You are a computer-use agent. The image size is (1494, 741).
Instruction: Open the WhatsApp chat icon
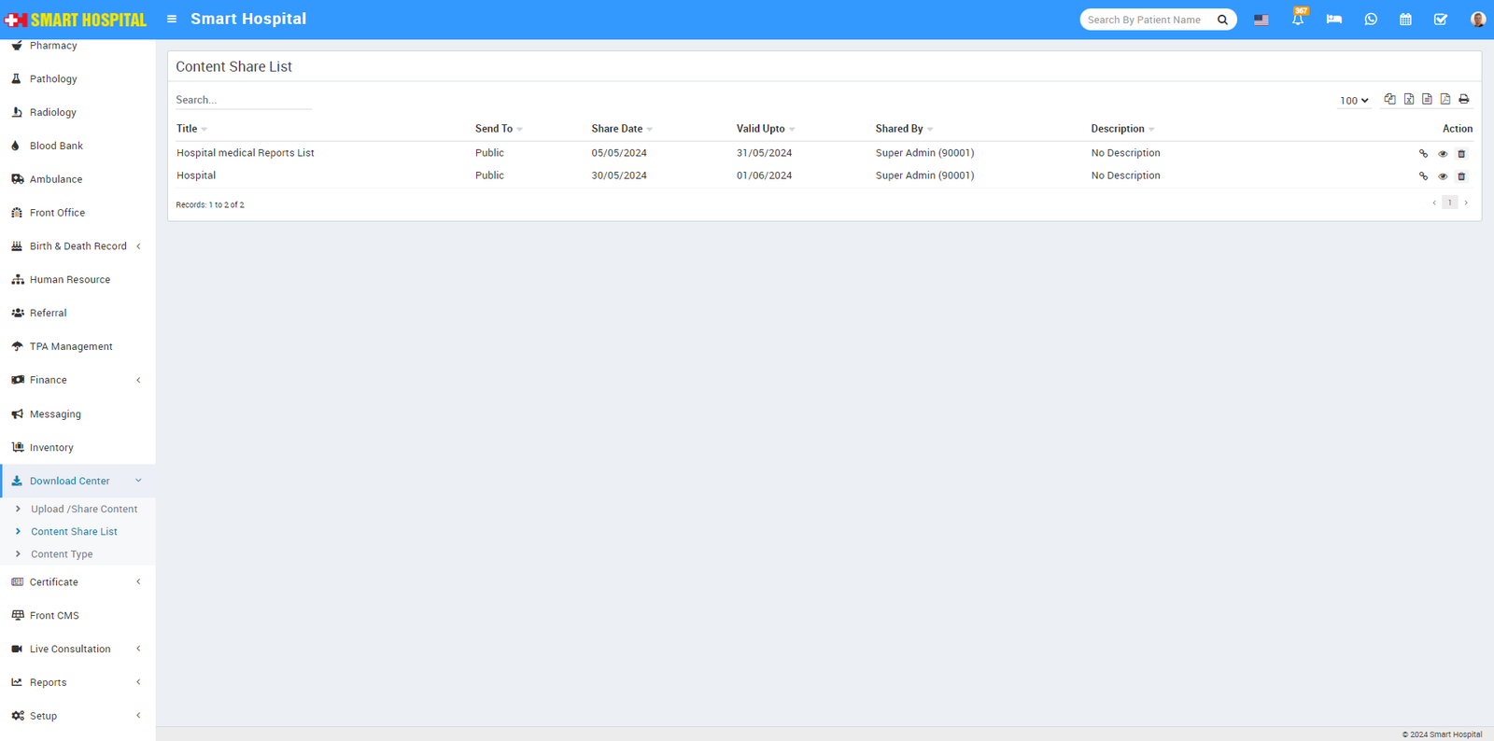point(1370,20)
